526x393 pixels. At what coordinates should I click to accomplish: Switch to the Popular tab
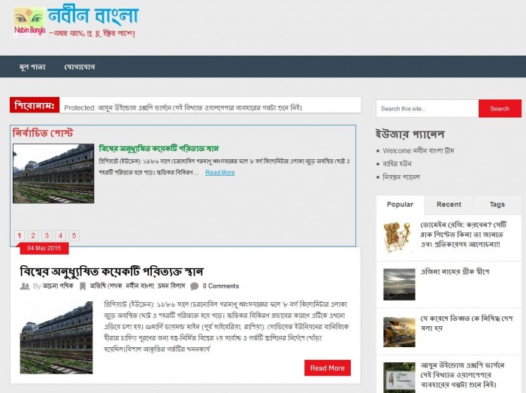point(401,204)
